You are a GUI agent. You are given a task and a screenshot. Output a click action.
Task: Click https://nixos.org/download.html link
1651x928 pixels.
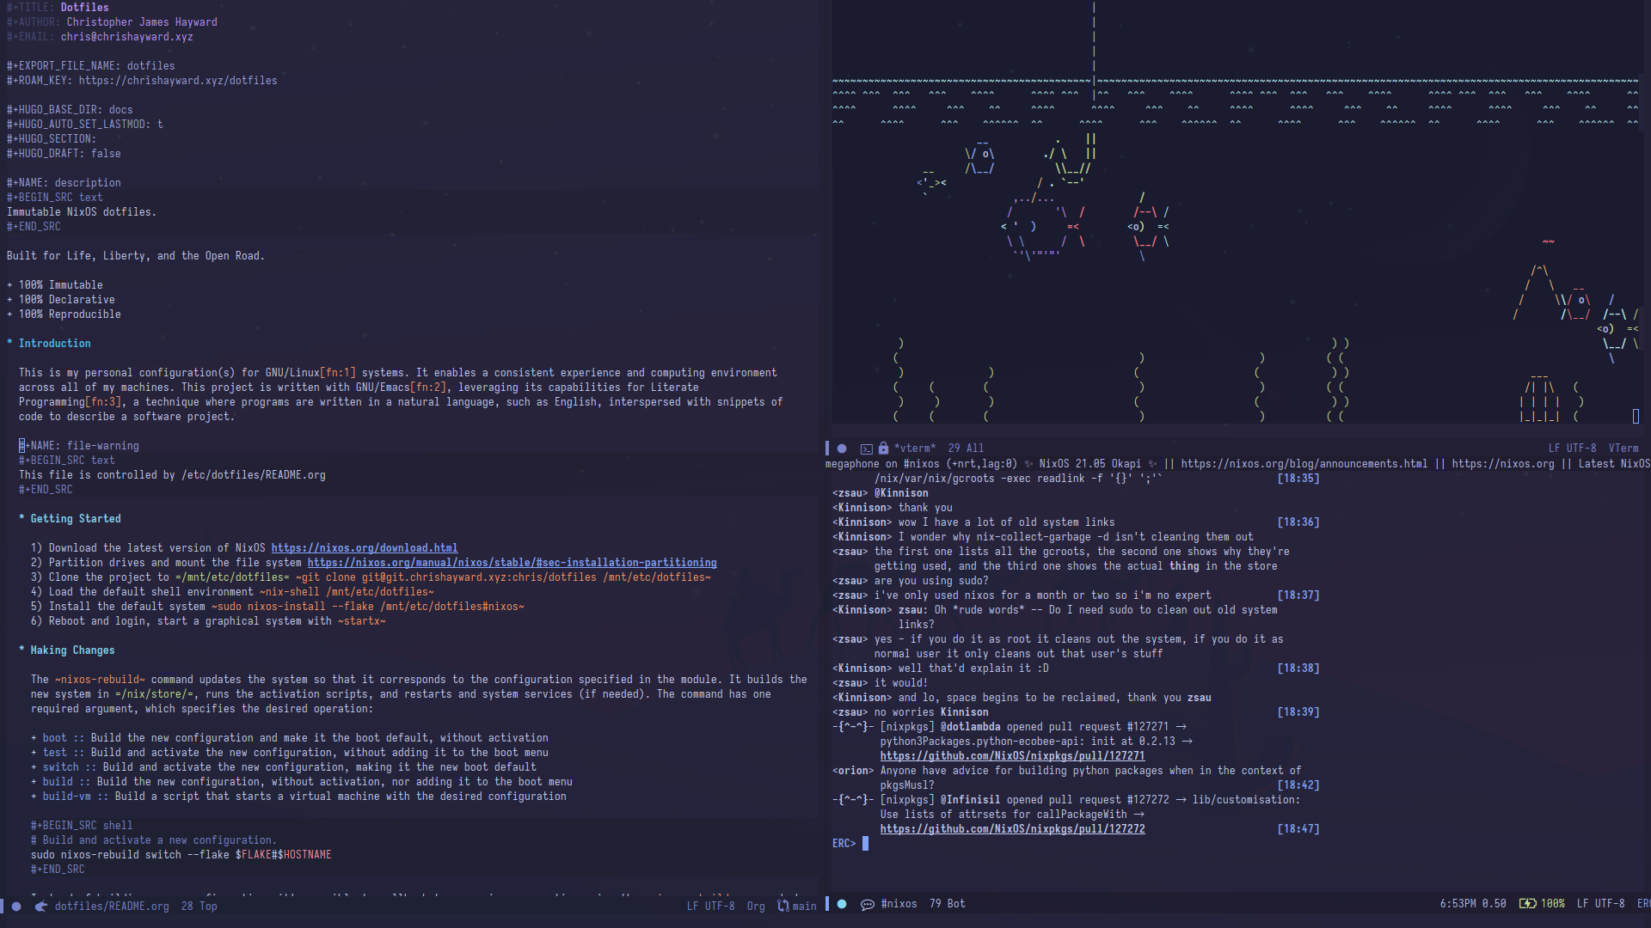pyautogui.click(x=363, y=547)
